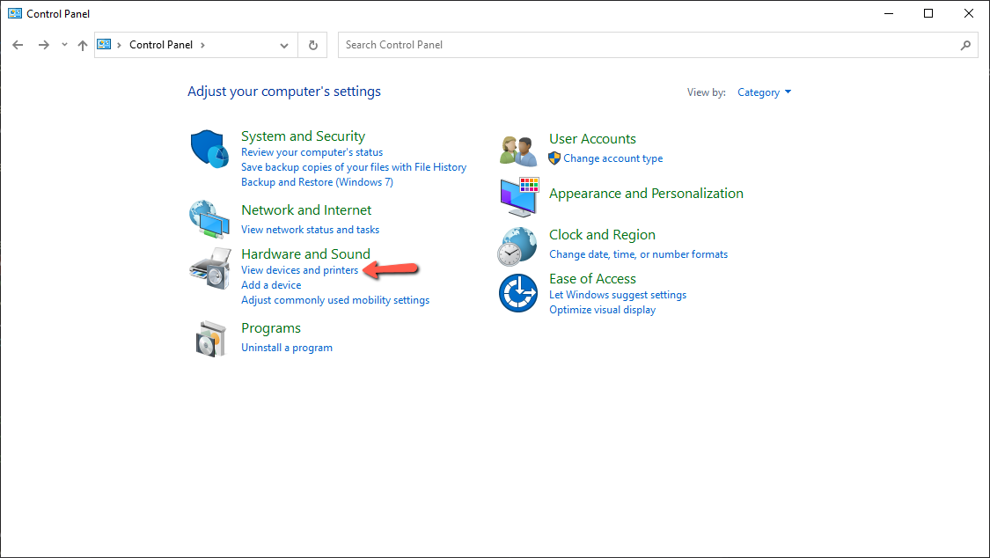Open System and Security shield icon
990x558 pixels.
[x=209, y=149]
